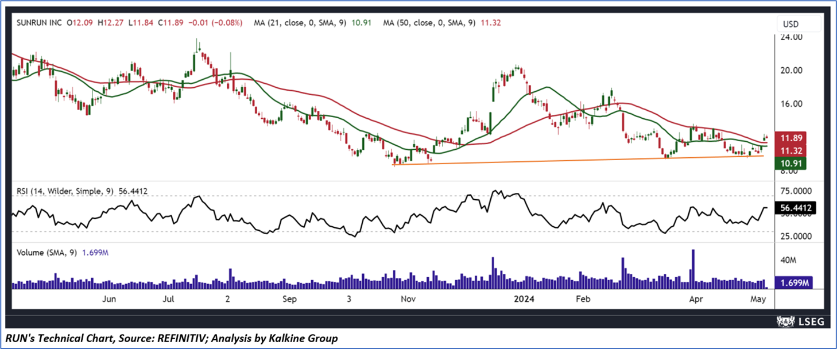Image resolution: width=837 pixels, height=349 pixels.
Task: Click the 10.91 green MA price tag
Action: click(792, 164)
